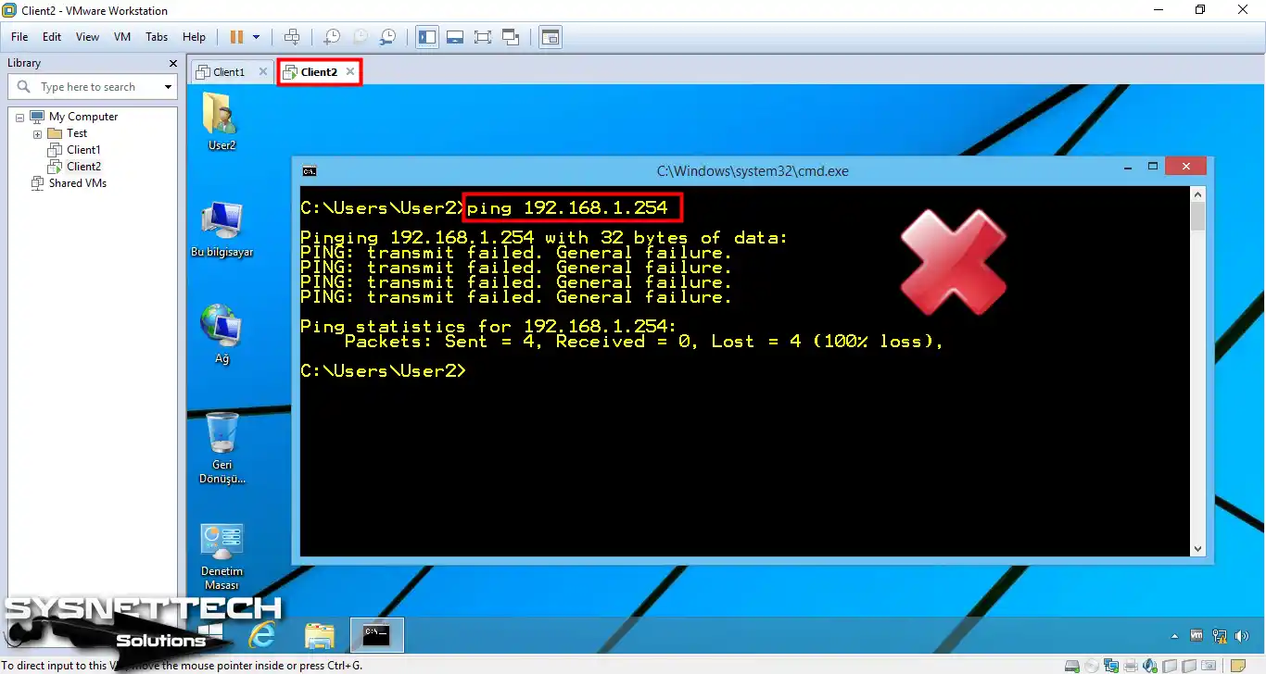Screen dimensions: 1266x674
Task: Mute sound via the guest taskbar speaker icon
Action: pos(1242,635)
